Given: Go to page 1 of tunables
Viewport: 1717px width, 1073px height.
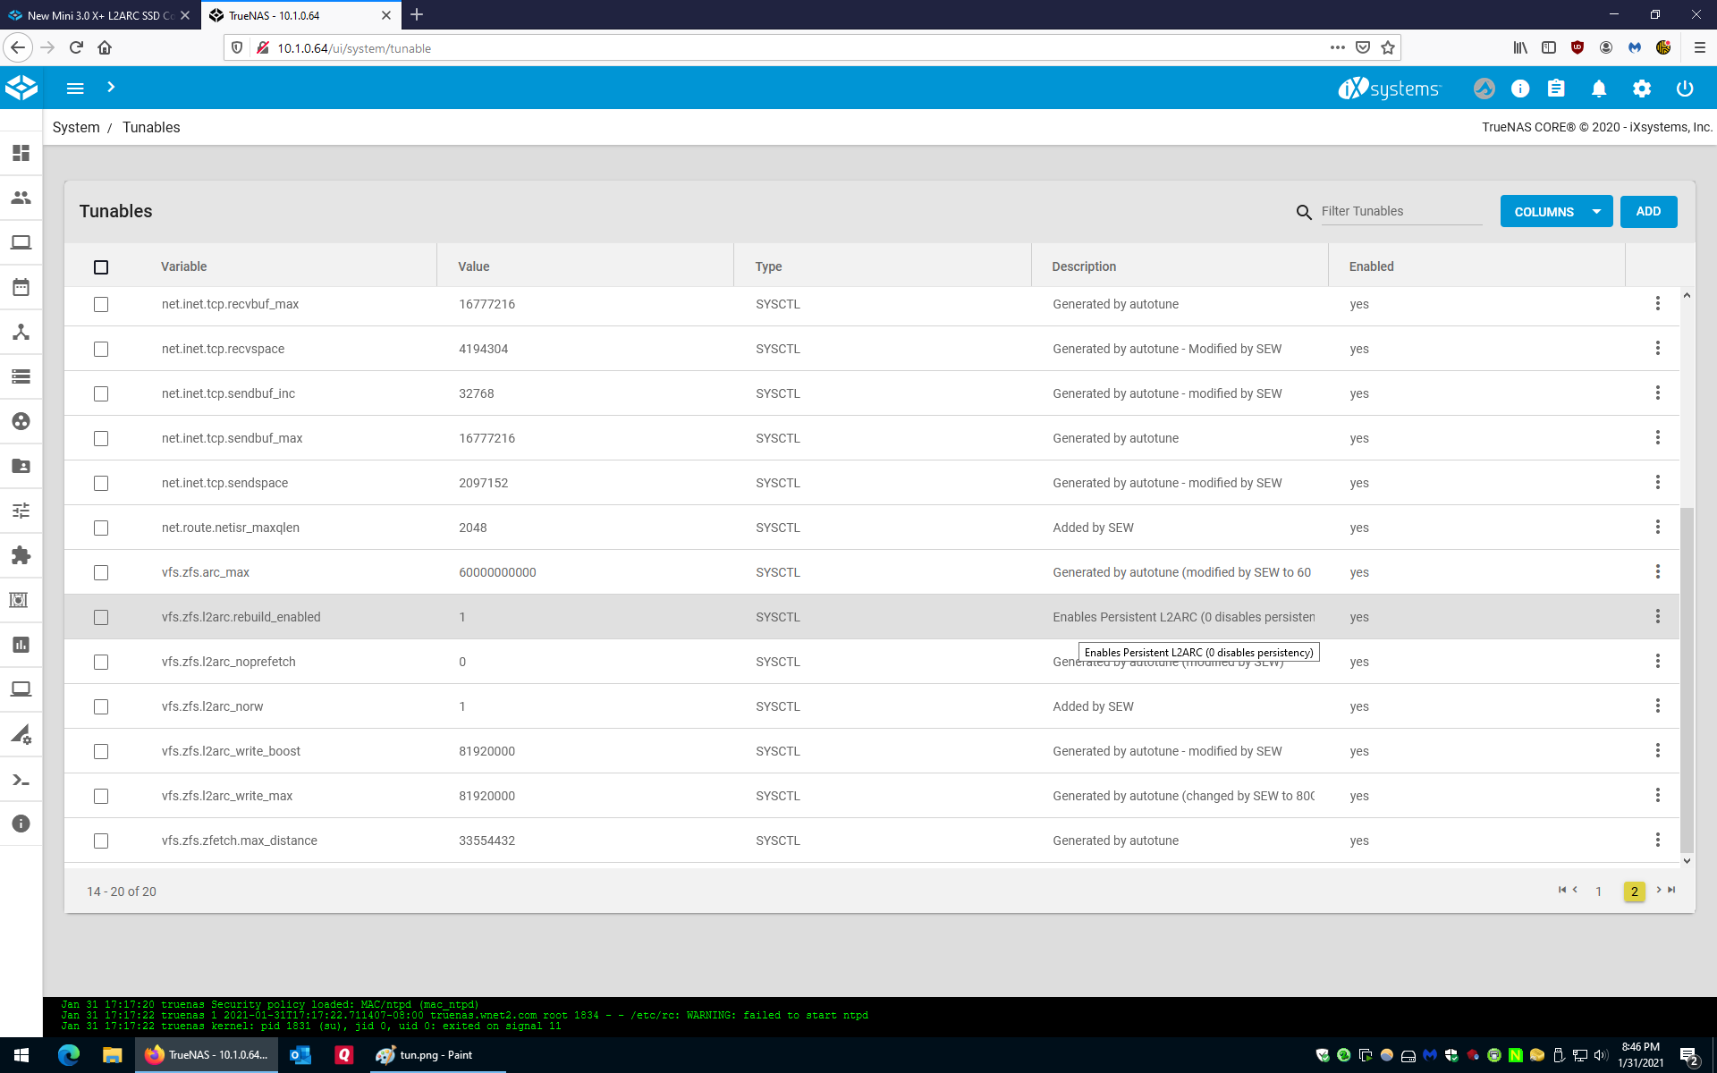Looking at the screenshot, I should [x=1598, y=891].
